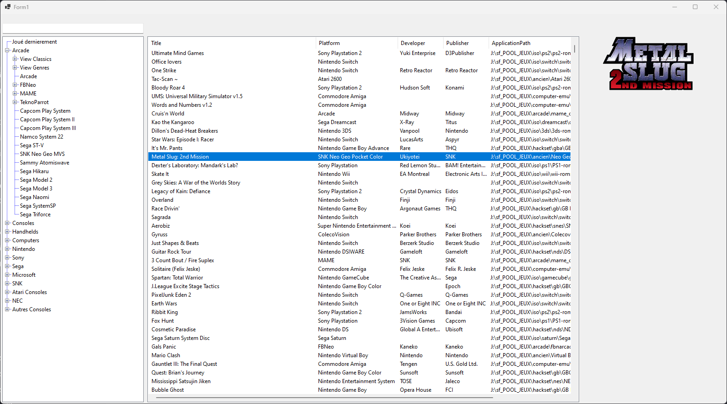Expand the Sony tree node
This screenshot has height=404, width=727.
coord(7,258)
